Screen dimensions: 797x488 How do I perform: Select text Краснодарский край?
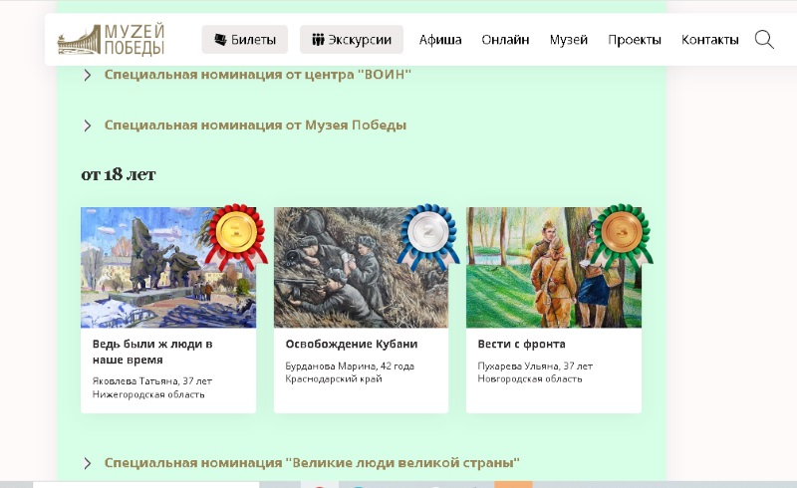[x=334, y=378]
